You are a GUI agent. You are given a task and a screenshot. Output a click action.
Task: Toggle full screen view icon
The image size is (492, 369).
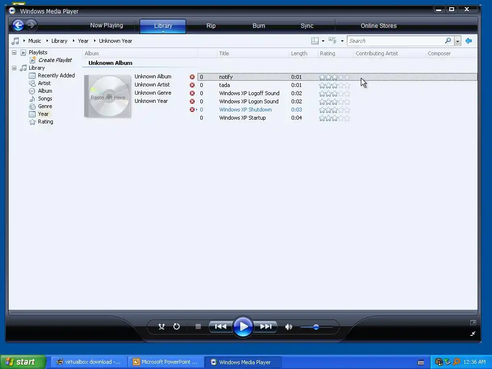point(473,322)
